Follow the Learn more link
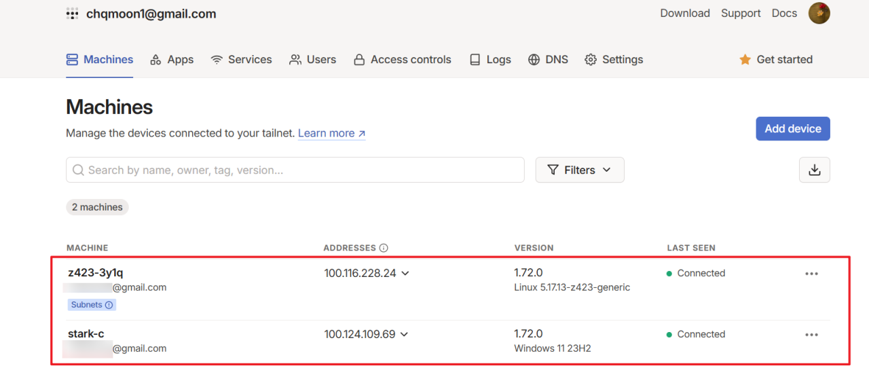Screen dimensions: 869x368 pos(331,133)
